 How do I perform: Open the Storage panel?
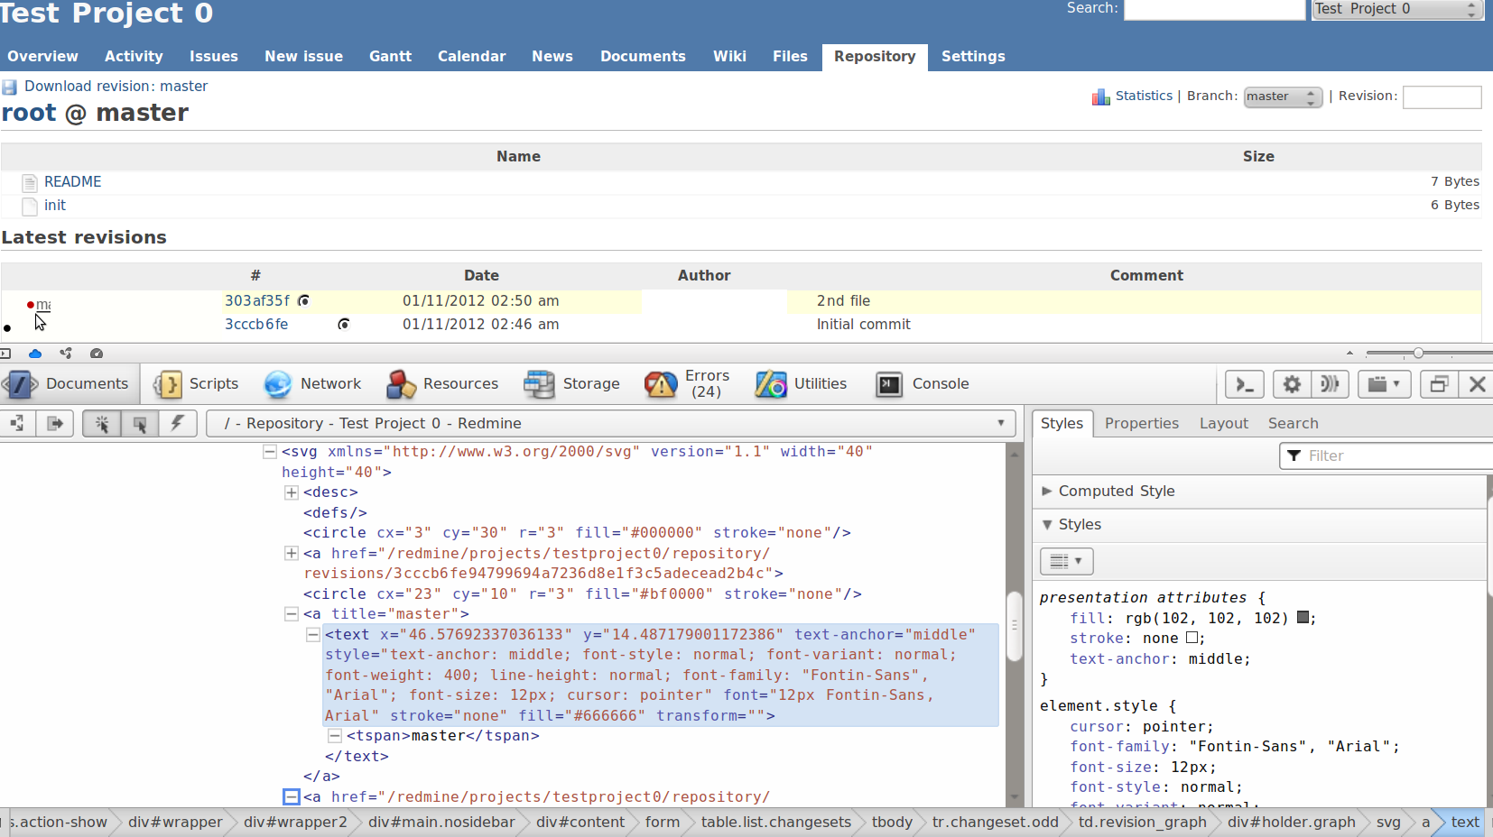(x=571, y=384)
